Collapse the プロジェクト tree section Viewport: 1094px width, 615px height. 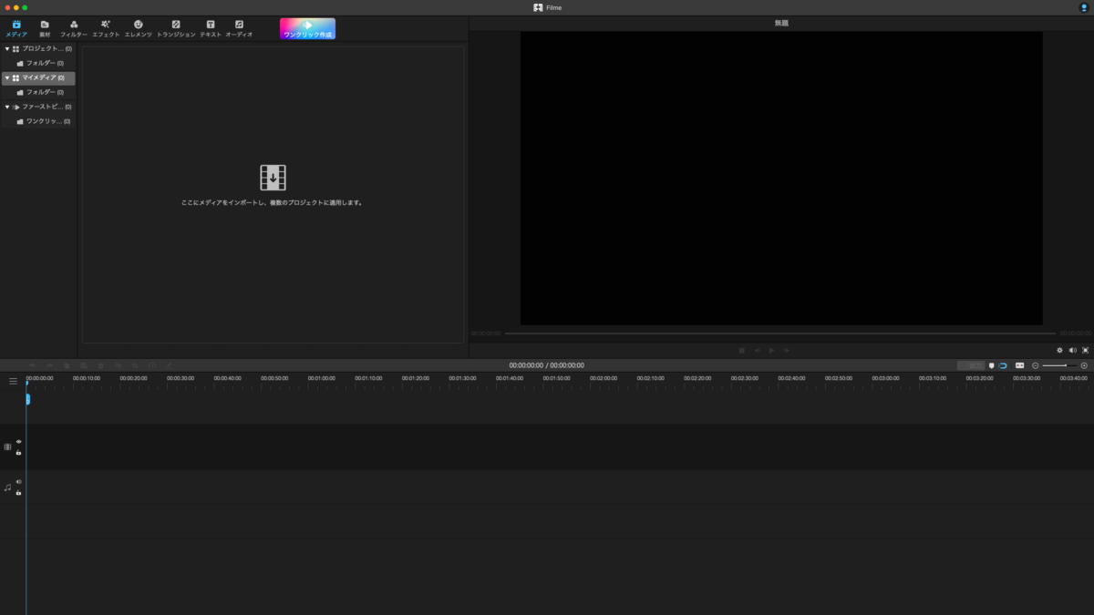pyautogui.click(x=7, y=49)
